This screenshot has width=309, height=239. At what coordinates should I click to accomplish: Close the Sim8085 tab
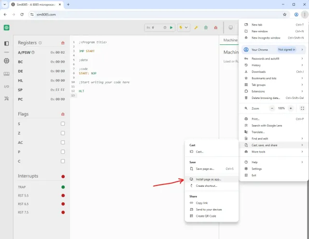tap(60, 4)
